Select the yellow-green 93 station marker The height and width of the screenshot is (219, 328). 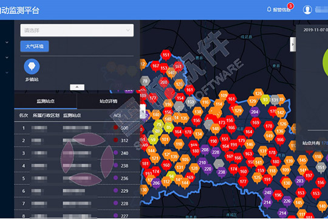pos(265,100)
